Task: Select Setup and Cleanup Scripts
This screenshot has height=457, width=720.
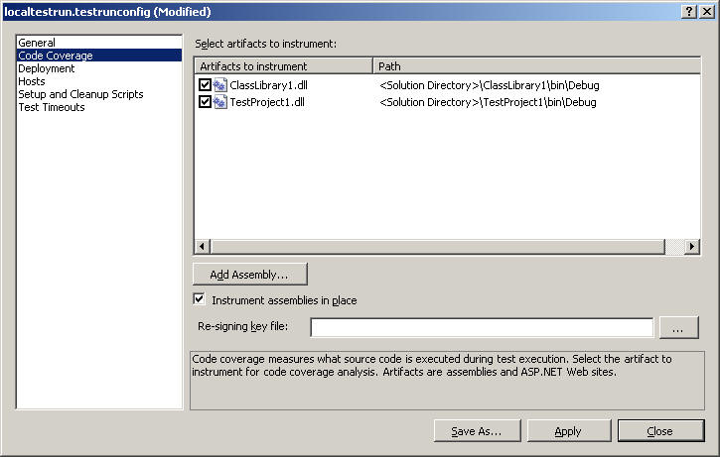Action: coord(80,94)
